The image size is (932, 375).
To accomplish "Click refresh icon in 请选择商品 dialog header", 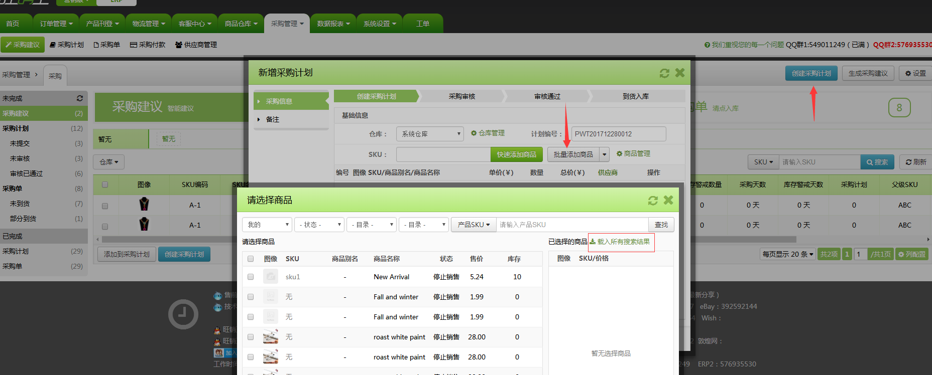I will (653, 201).
